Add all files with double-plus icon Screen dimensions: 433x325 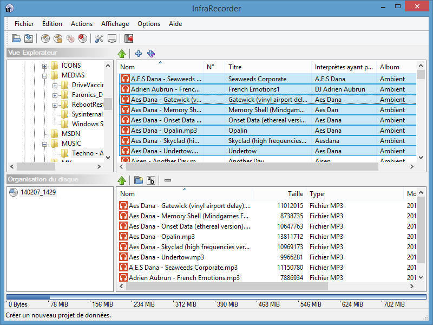151,54
